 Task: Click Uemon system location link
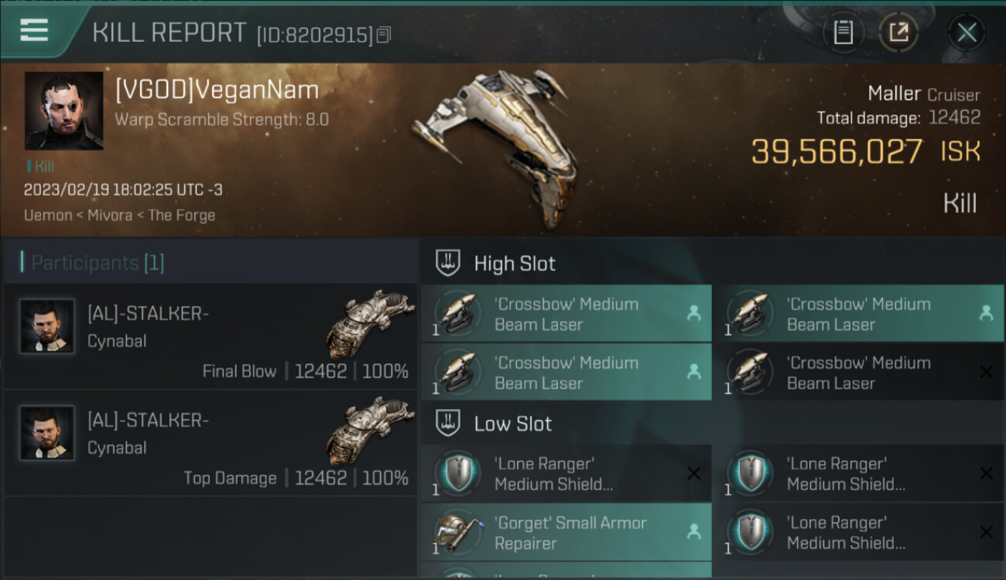pos(47,215)
